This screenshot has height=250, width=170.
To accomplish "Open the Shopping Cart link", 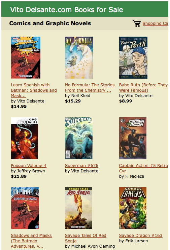I will [155, 24].
